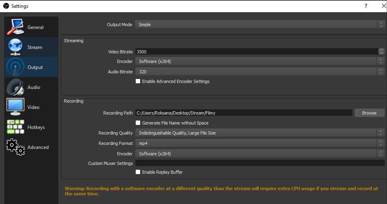Click the OBS logo in title bar
Screen dimensions: 387x204
click(x=6, y=6)
